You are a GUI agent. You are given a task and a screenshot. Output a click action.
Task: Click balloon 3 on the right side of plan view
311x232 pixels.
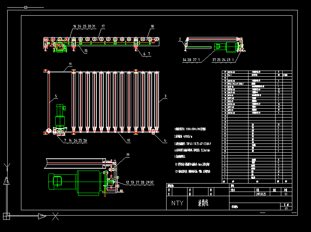point(165,97)
